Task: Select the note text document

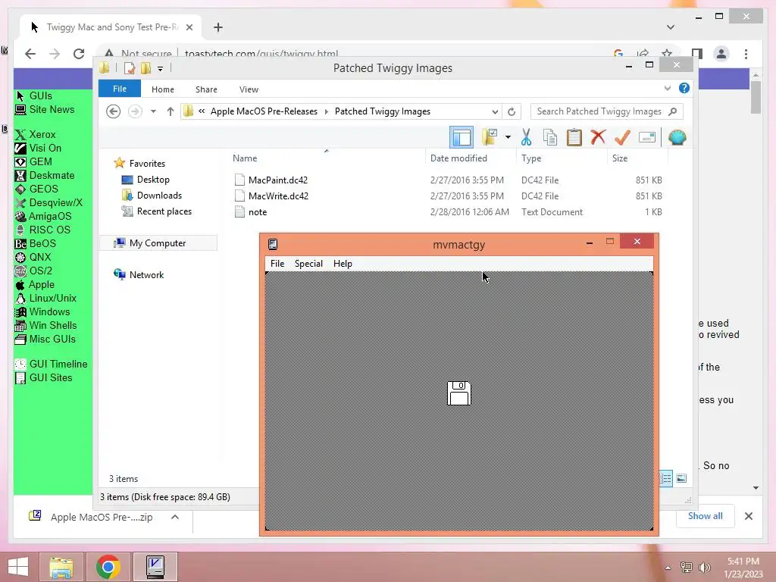Action: (x=258, y=212)
